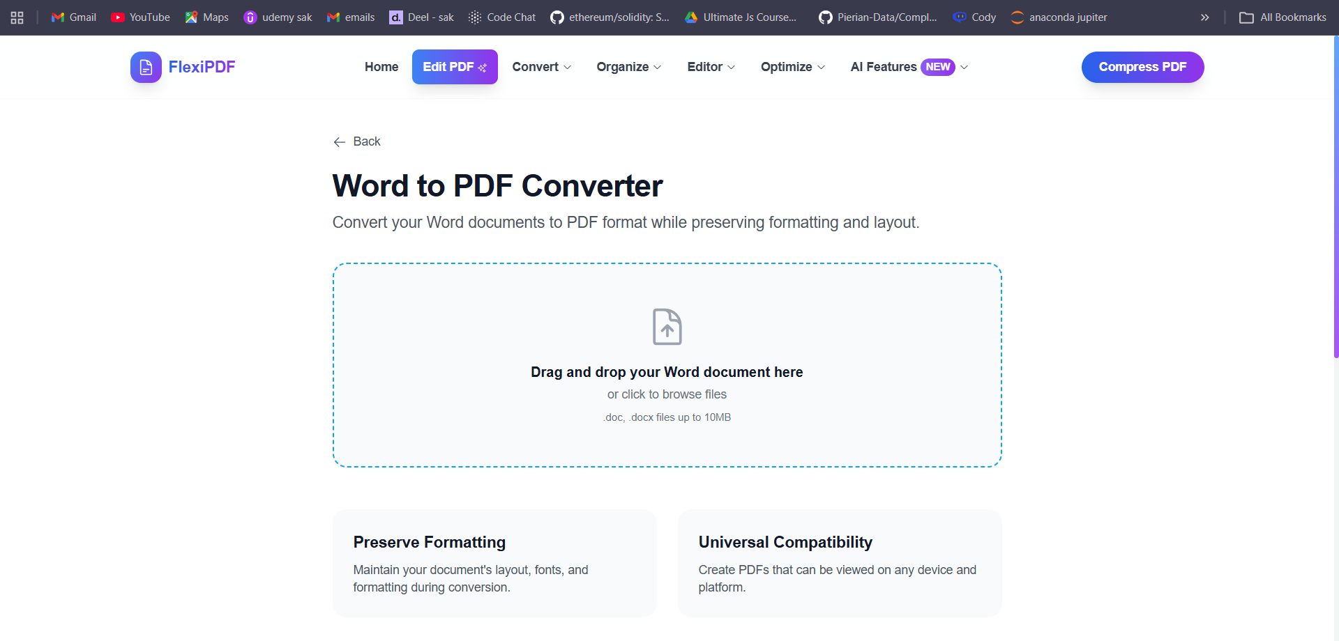The height and width of the screenshot is (641, 1339).
Task: Open the anaconda jupiter bookmark
Action: pyautogui.click(x=1059, y=17)
